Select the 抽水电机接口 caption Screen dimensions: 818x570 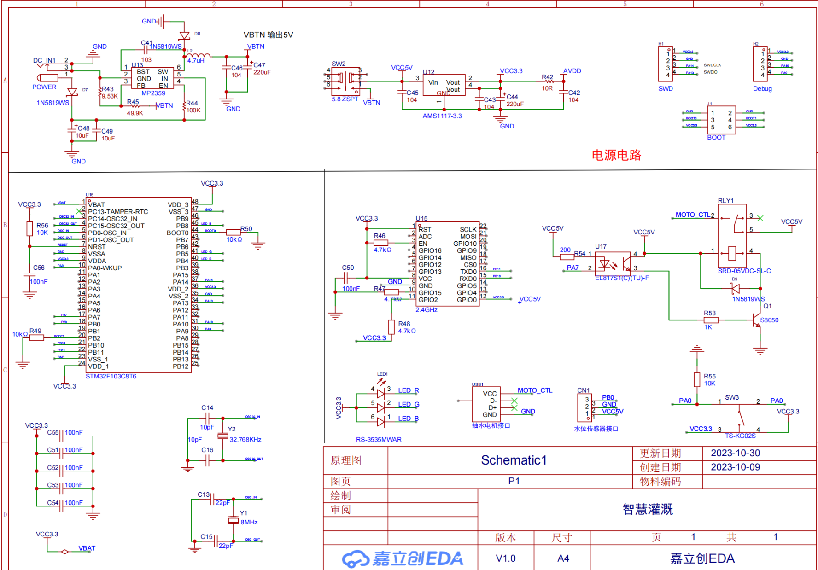click(x=491, y=426)
